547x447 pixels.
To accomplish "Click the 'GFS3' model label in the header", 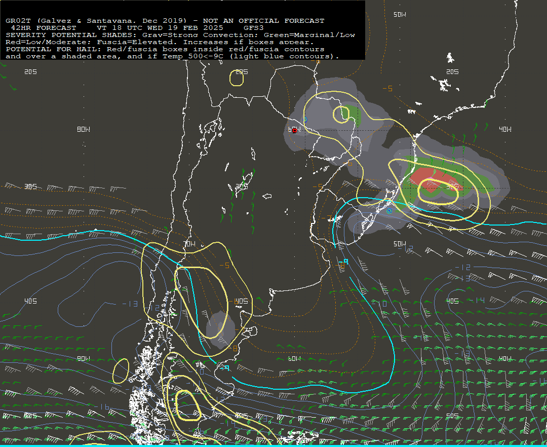I will [254, 28].
